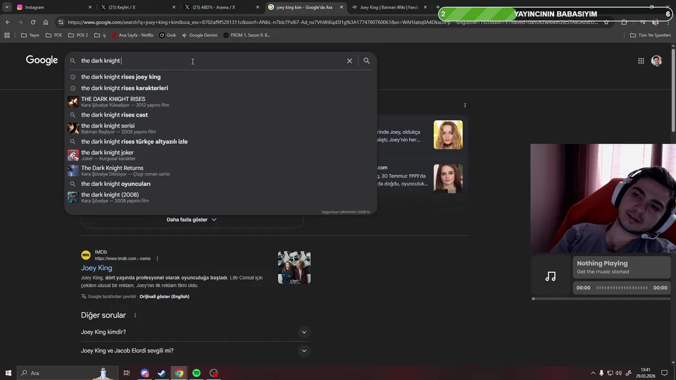This screenshot has width=676, height=380.
Task: Switch to Chrome on the taskbar
Action: pyautogui.click(x=180, y=373)
